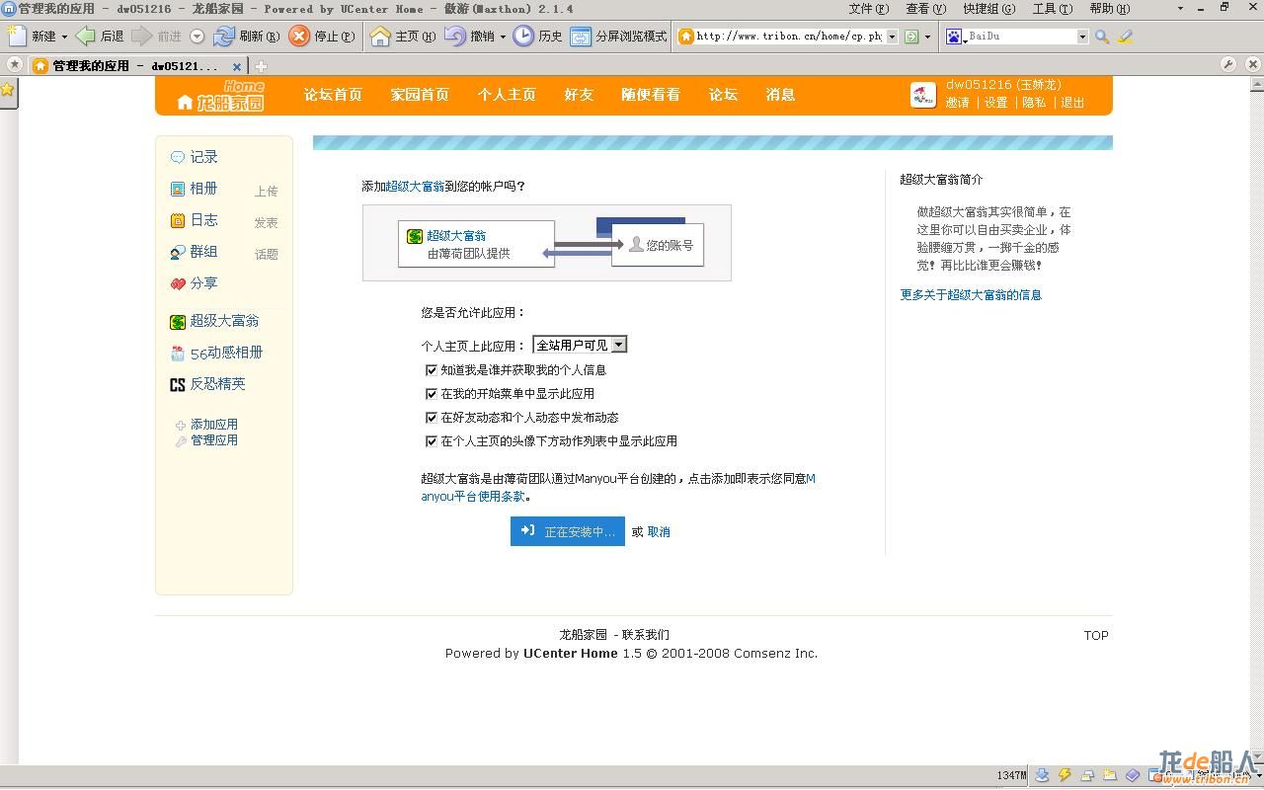Click the highlight pen icon
The width and height of the screenshot is (1264, 790).
click(1125, 37)
